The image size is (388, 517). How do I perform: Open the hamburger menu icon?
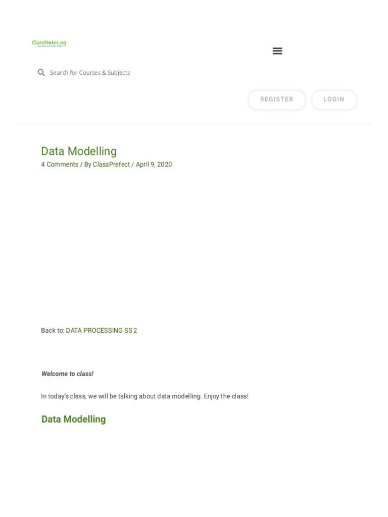click(277, 51)
